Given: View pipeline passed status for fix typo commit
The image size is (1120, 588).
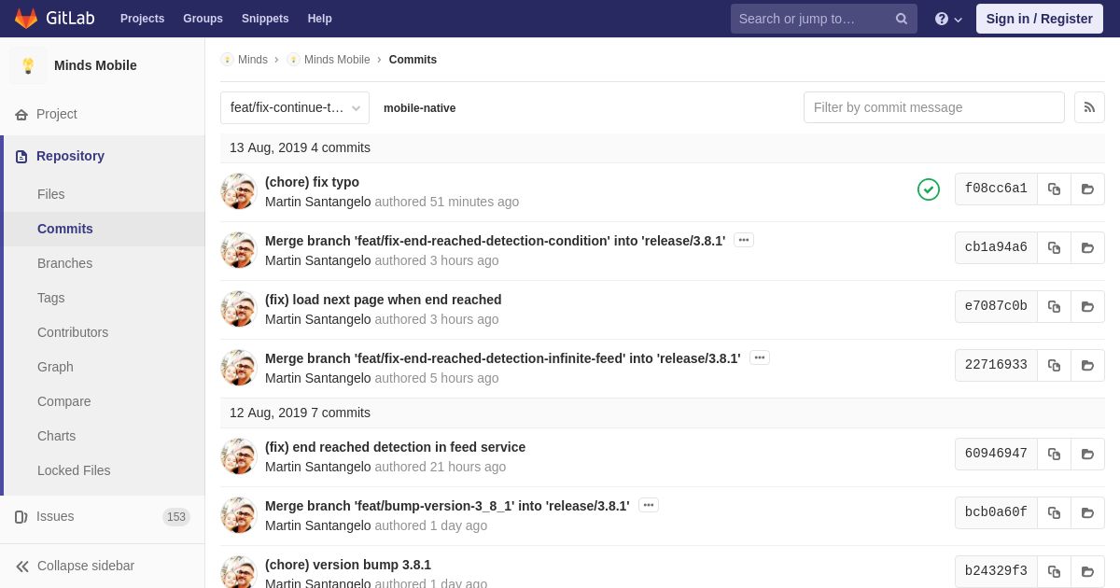Looking at the screenshot, I should (x=929, y=189).
